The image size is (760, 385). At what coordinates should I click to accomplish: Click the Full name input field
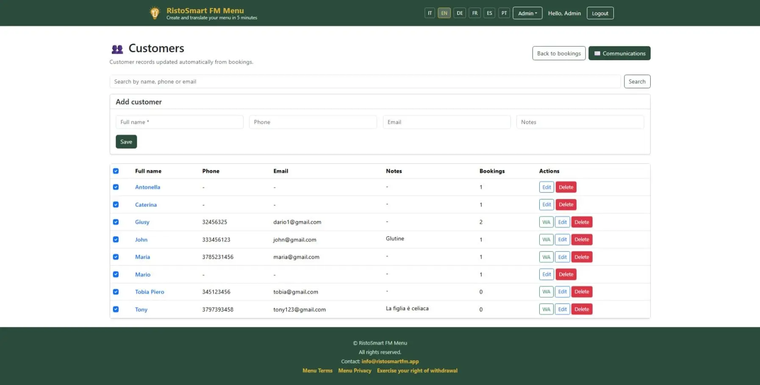pos(179,122)
